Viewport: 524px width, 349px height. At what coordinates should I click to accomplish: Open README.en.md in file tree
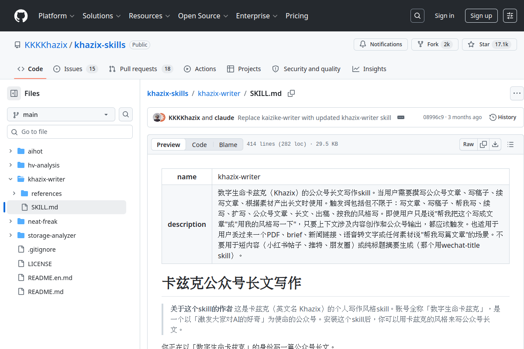50,277
